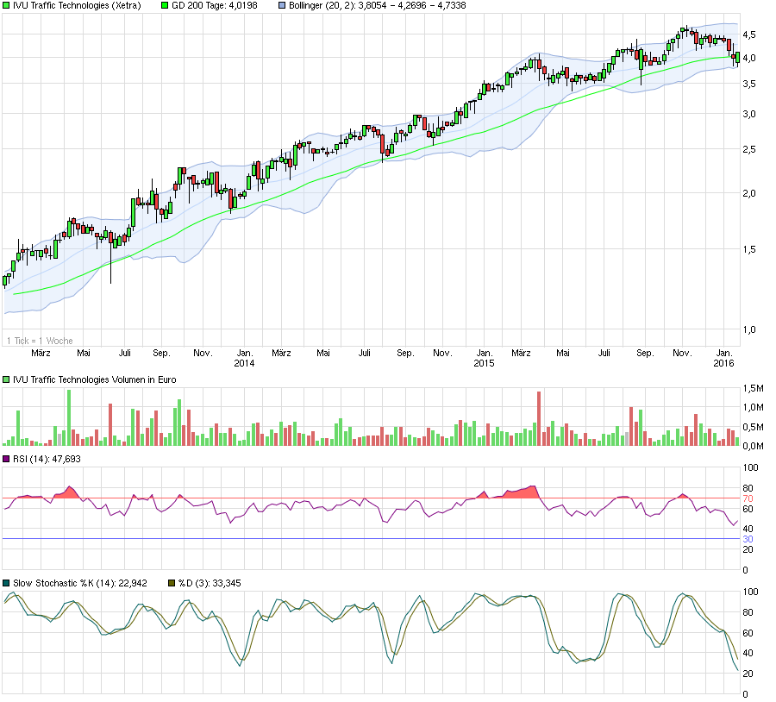Click the Slow Stochastic %K (14) icon
The width and height of the screenshot is (776, 702).
6,581
